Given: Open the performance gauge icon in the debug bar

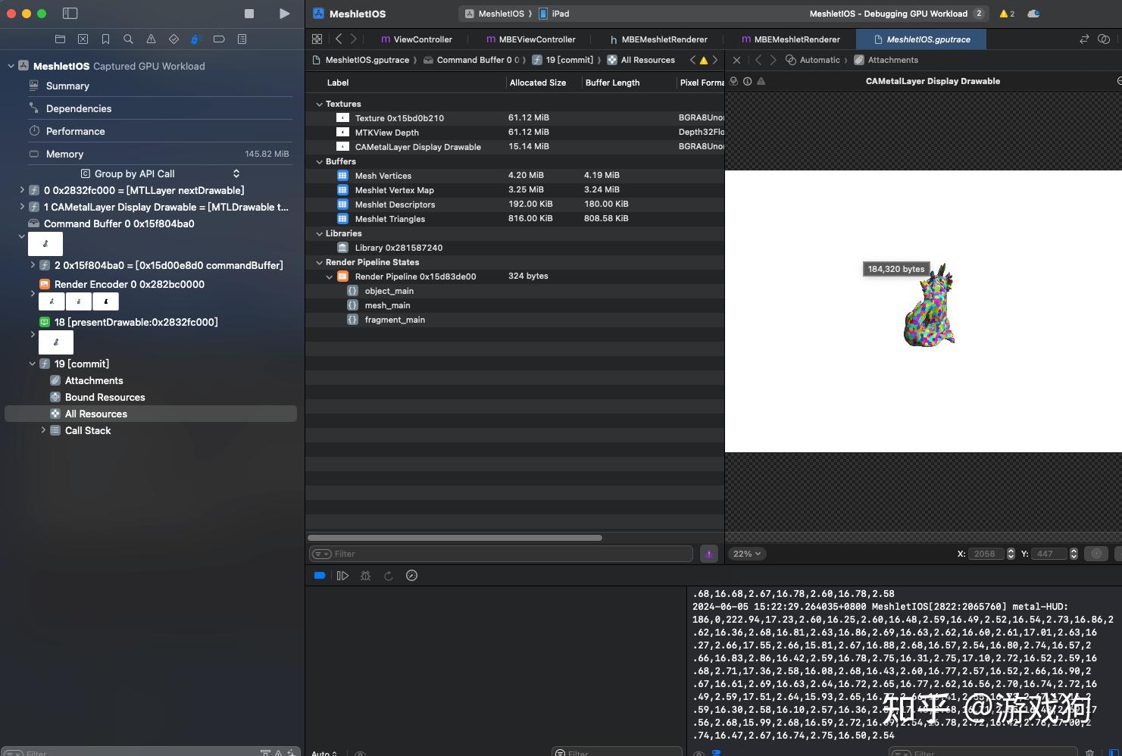Looking at the screenshot, I should click(411, 576).
